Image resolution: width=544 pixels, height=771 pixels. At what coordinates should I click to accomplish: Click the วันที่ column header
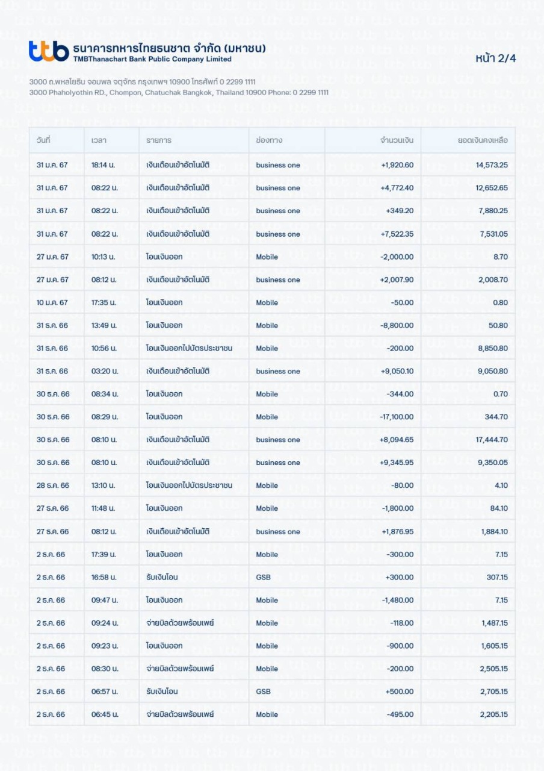coord(43,140)
